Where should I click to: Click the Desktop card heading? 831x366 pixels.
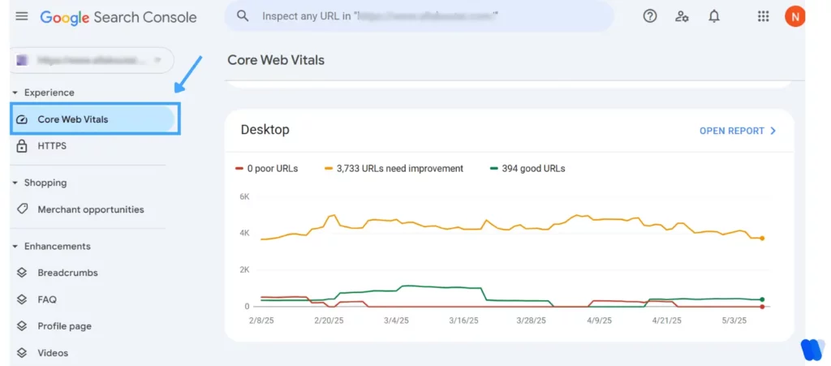click(265, 130)
